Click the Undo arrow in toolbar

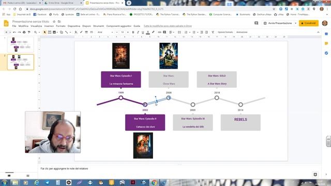click(x=14, y=32)
